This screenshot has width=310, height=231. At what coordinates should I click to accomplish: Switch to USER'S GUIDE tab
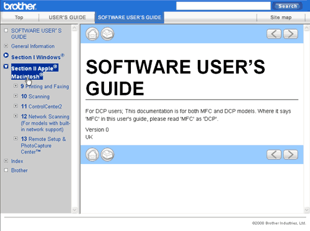point(67,17)
